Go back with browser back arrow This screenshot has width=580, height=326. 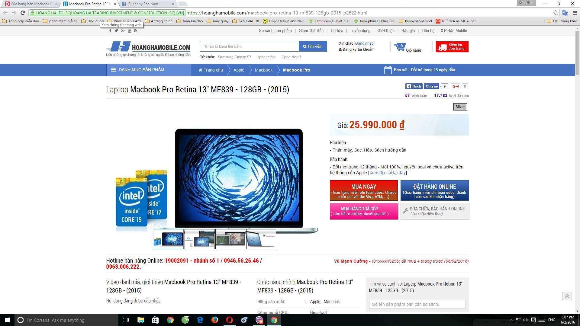pos(5,13)
